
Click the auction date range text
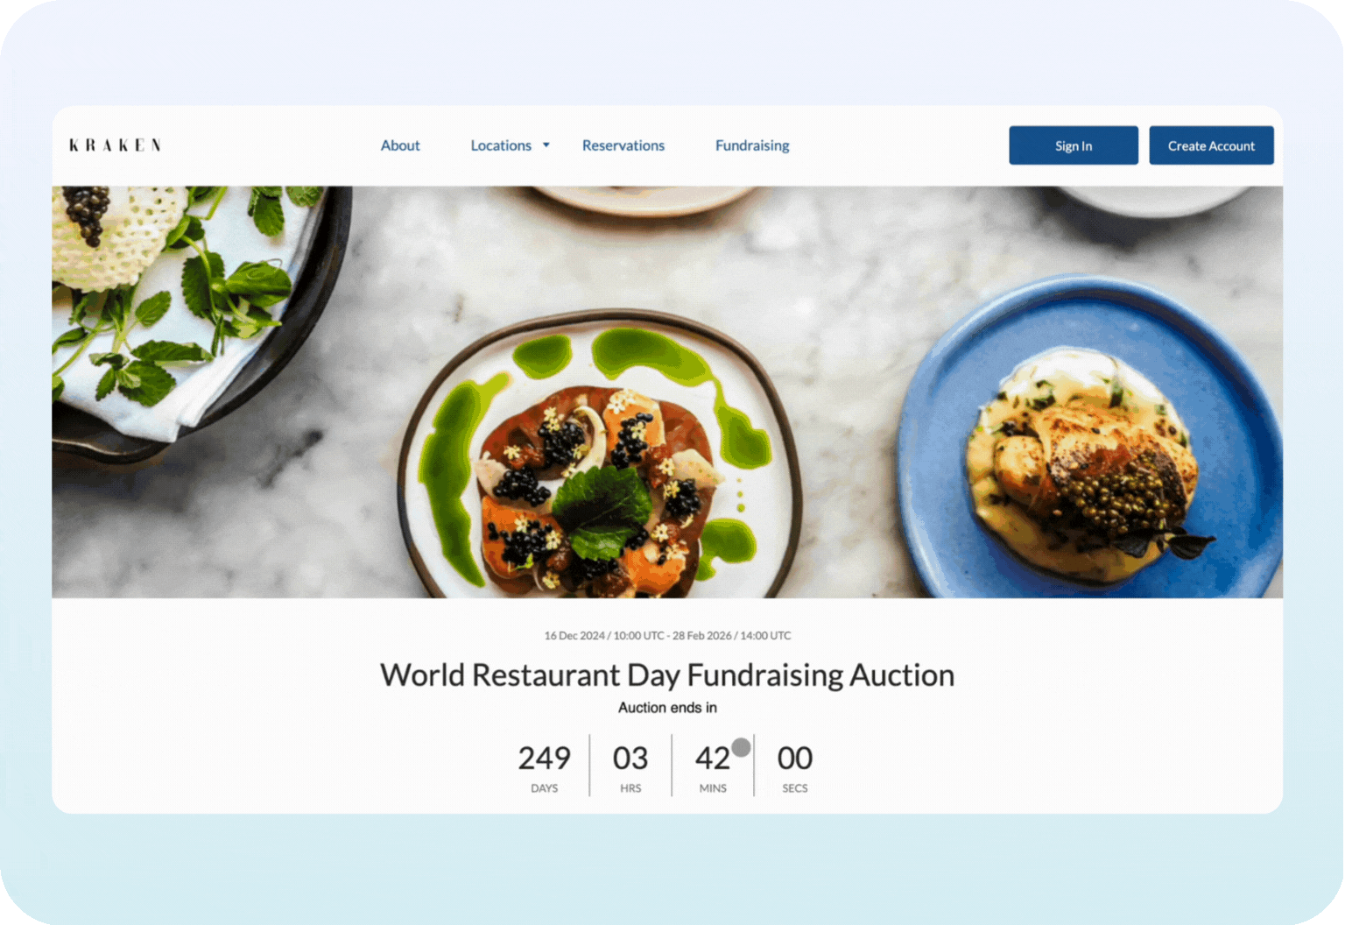667,636
